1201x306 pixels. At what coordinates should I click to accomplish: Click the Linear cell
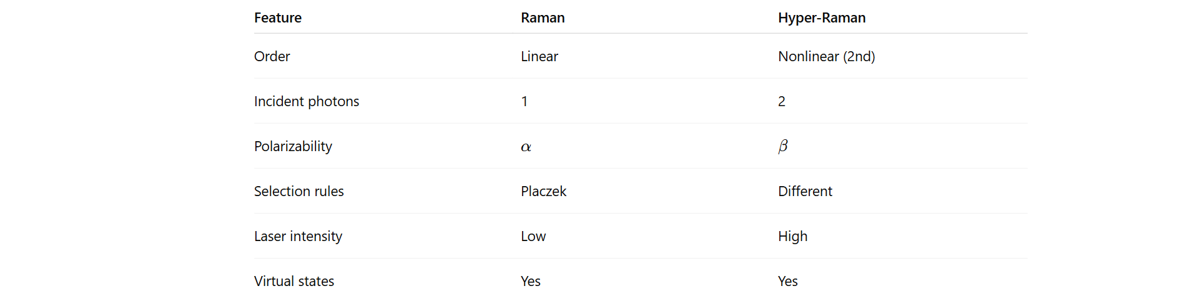point(539,57)
